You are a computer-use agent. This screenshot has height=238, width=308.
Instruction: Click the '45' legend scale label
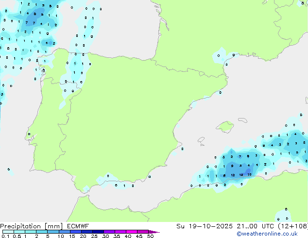[139, 236]
